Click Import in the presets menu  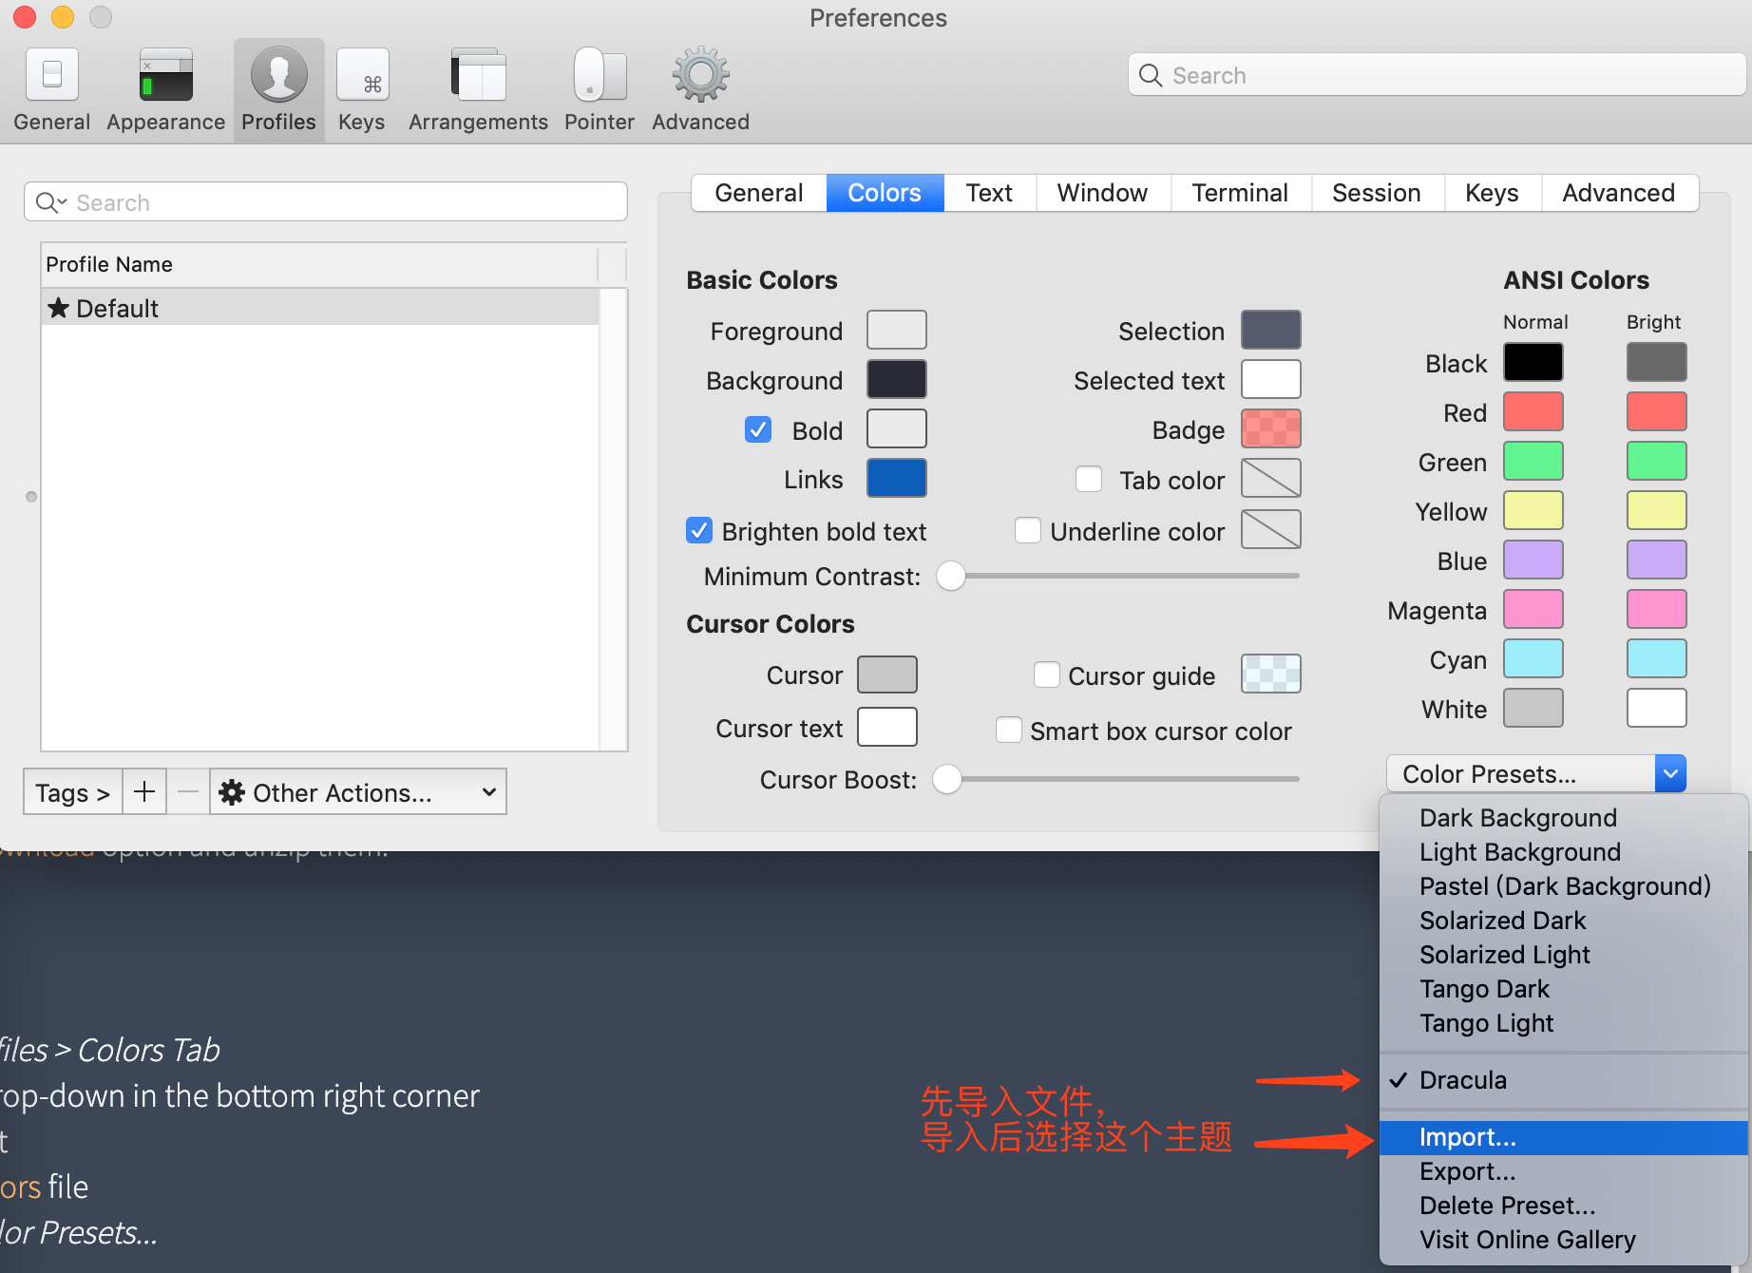point(1467,1137)
